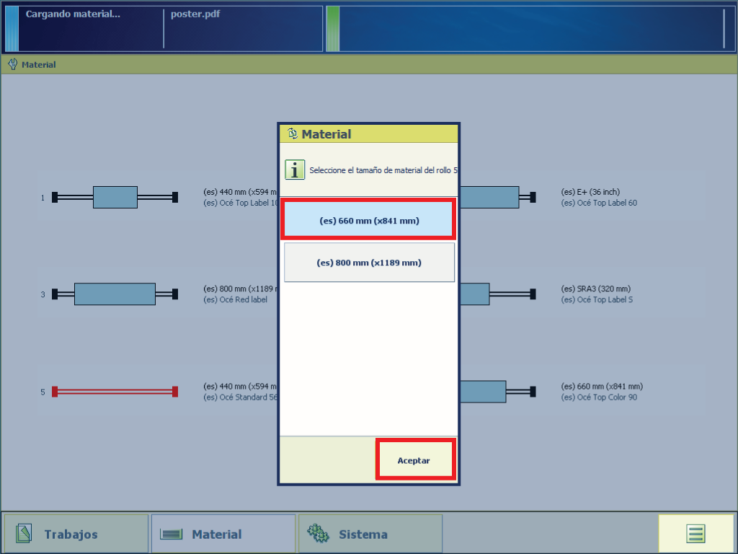The width and height of the screenshot is (738, 554).
Task: Click the poster.pdf job name
Action: tap(195, 14)
